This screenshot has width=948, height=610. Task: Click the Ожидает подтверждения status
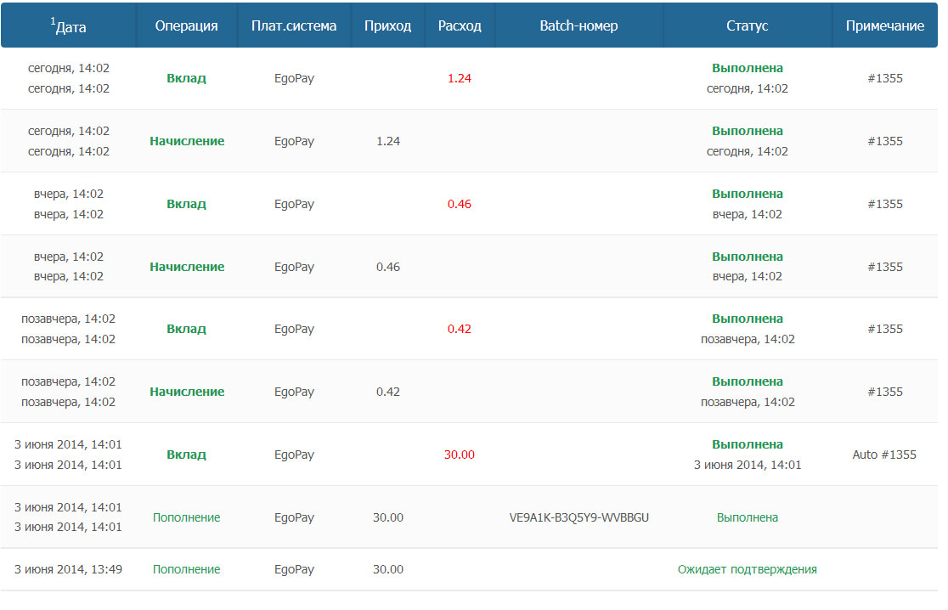747,569
